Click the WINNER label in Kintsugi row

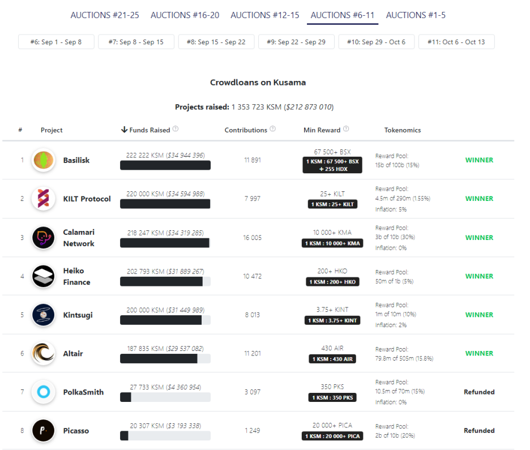tap(479, 315)
